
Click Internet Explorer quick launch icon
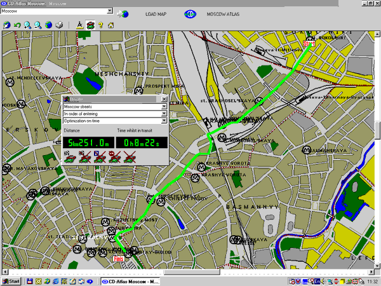click(56, 282)
